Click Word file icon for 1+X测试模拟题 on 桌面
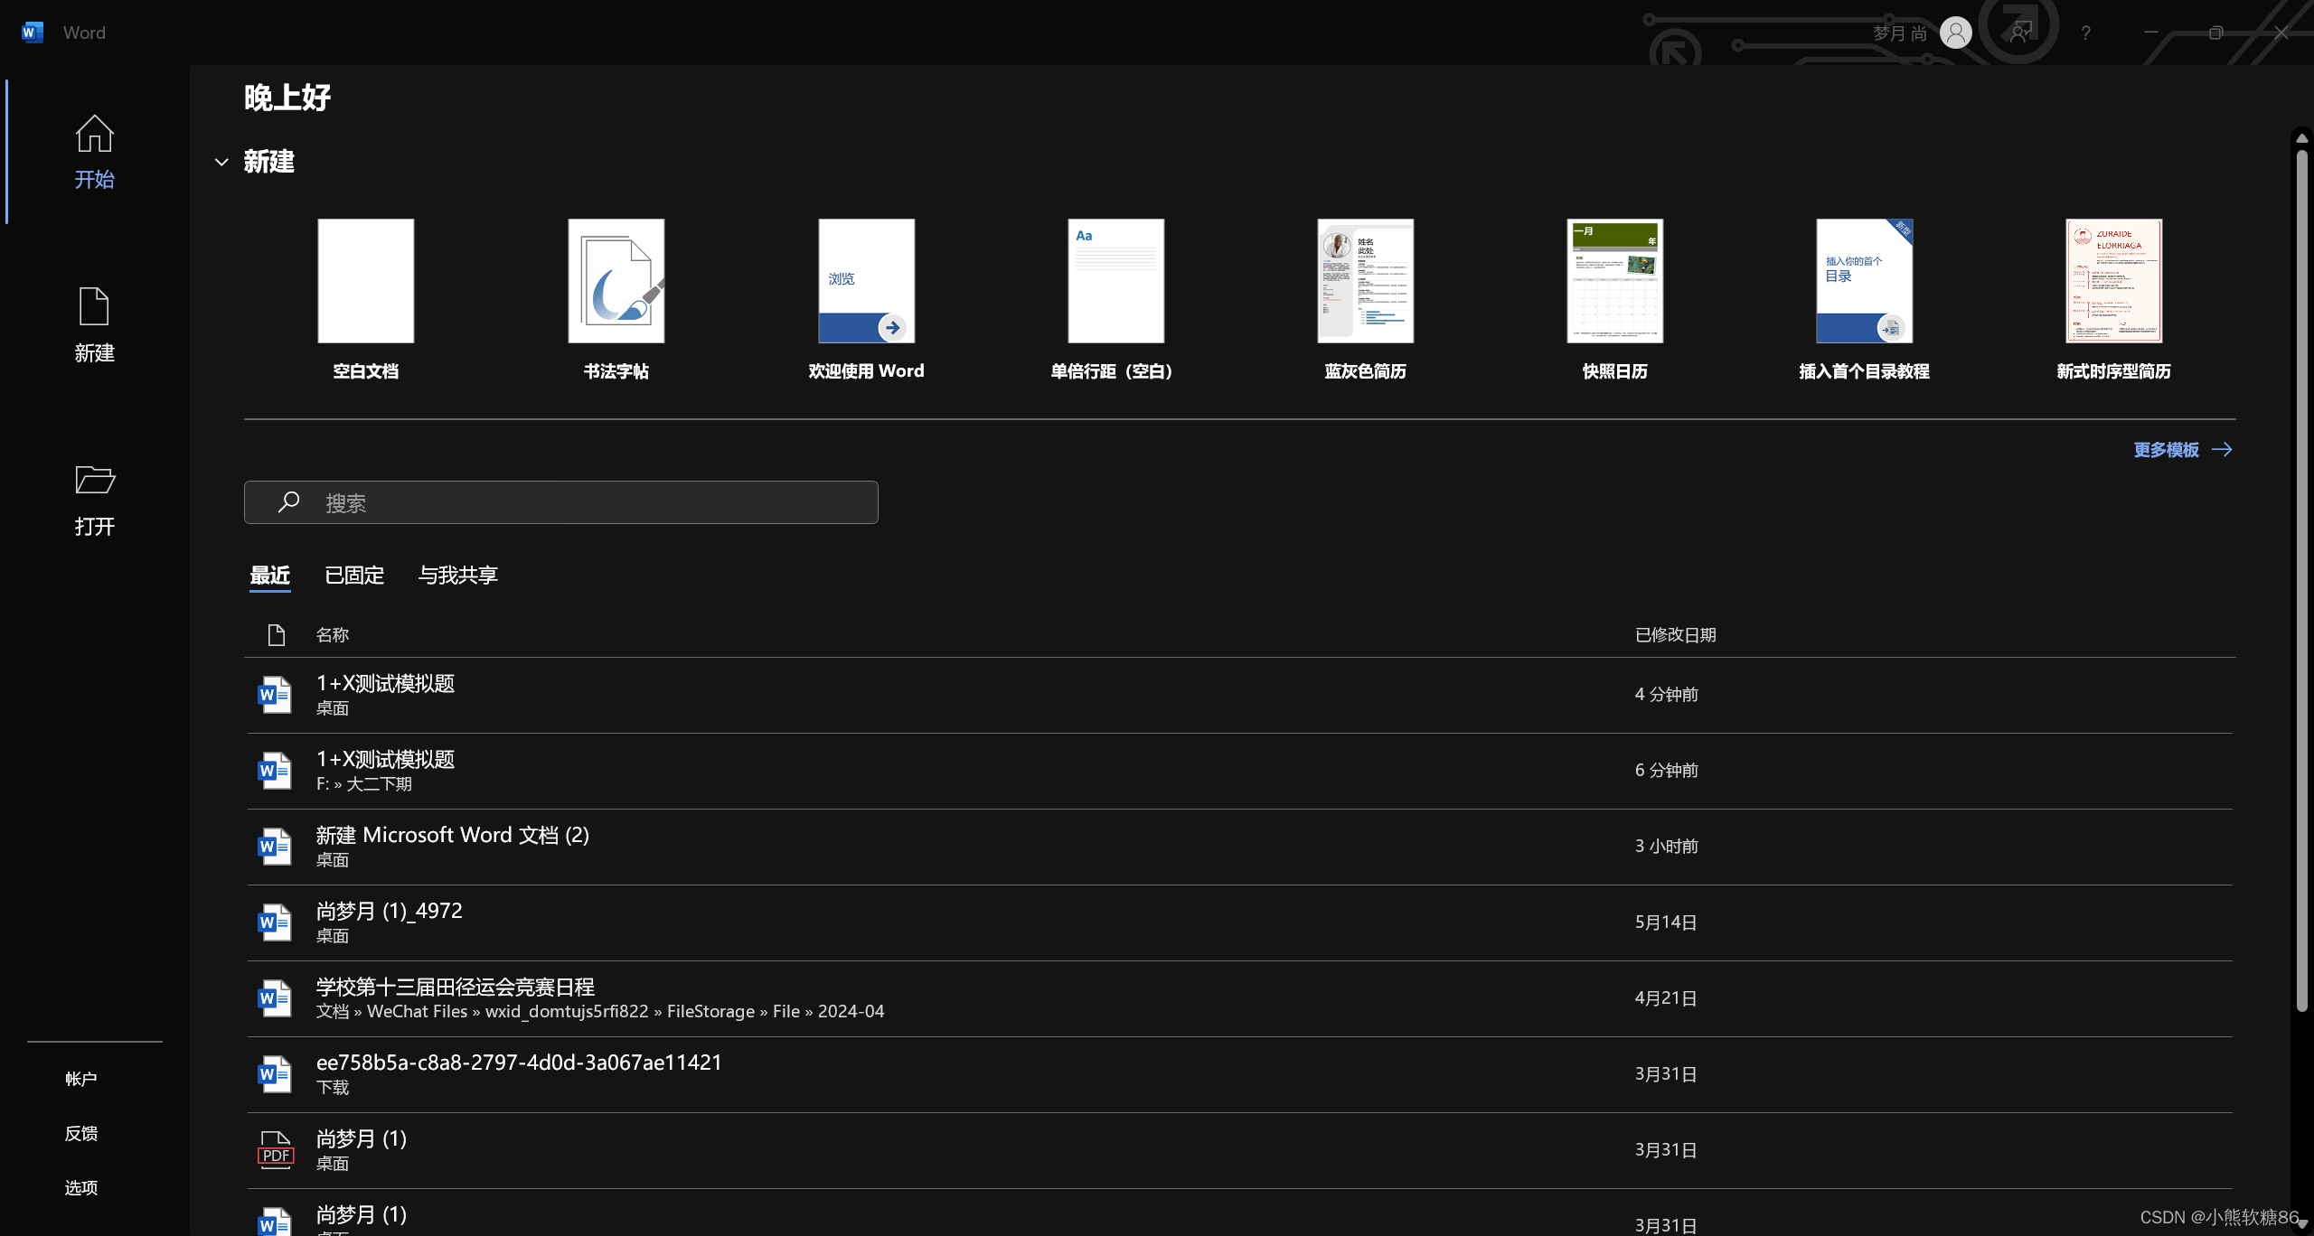Image resolution: width=2314 pixels, height=1236 pixels. pos(275,695)
